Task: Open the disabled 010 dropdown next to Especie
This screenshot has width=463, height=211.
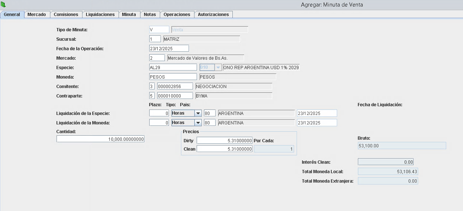Action: click(218, 67)
